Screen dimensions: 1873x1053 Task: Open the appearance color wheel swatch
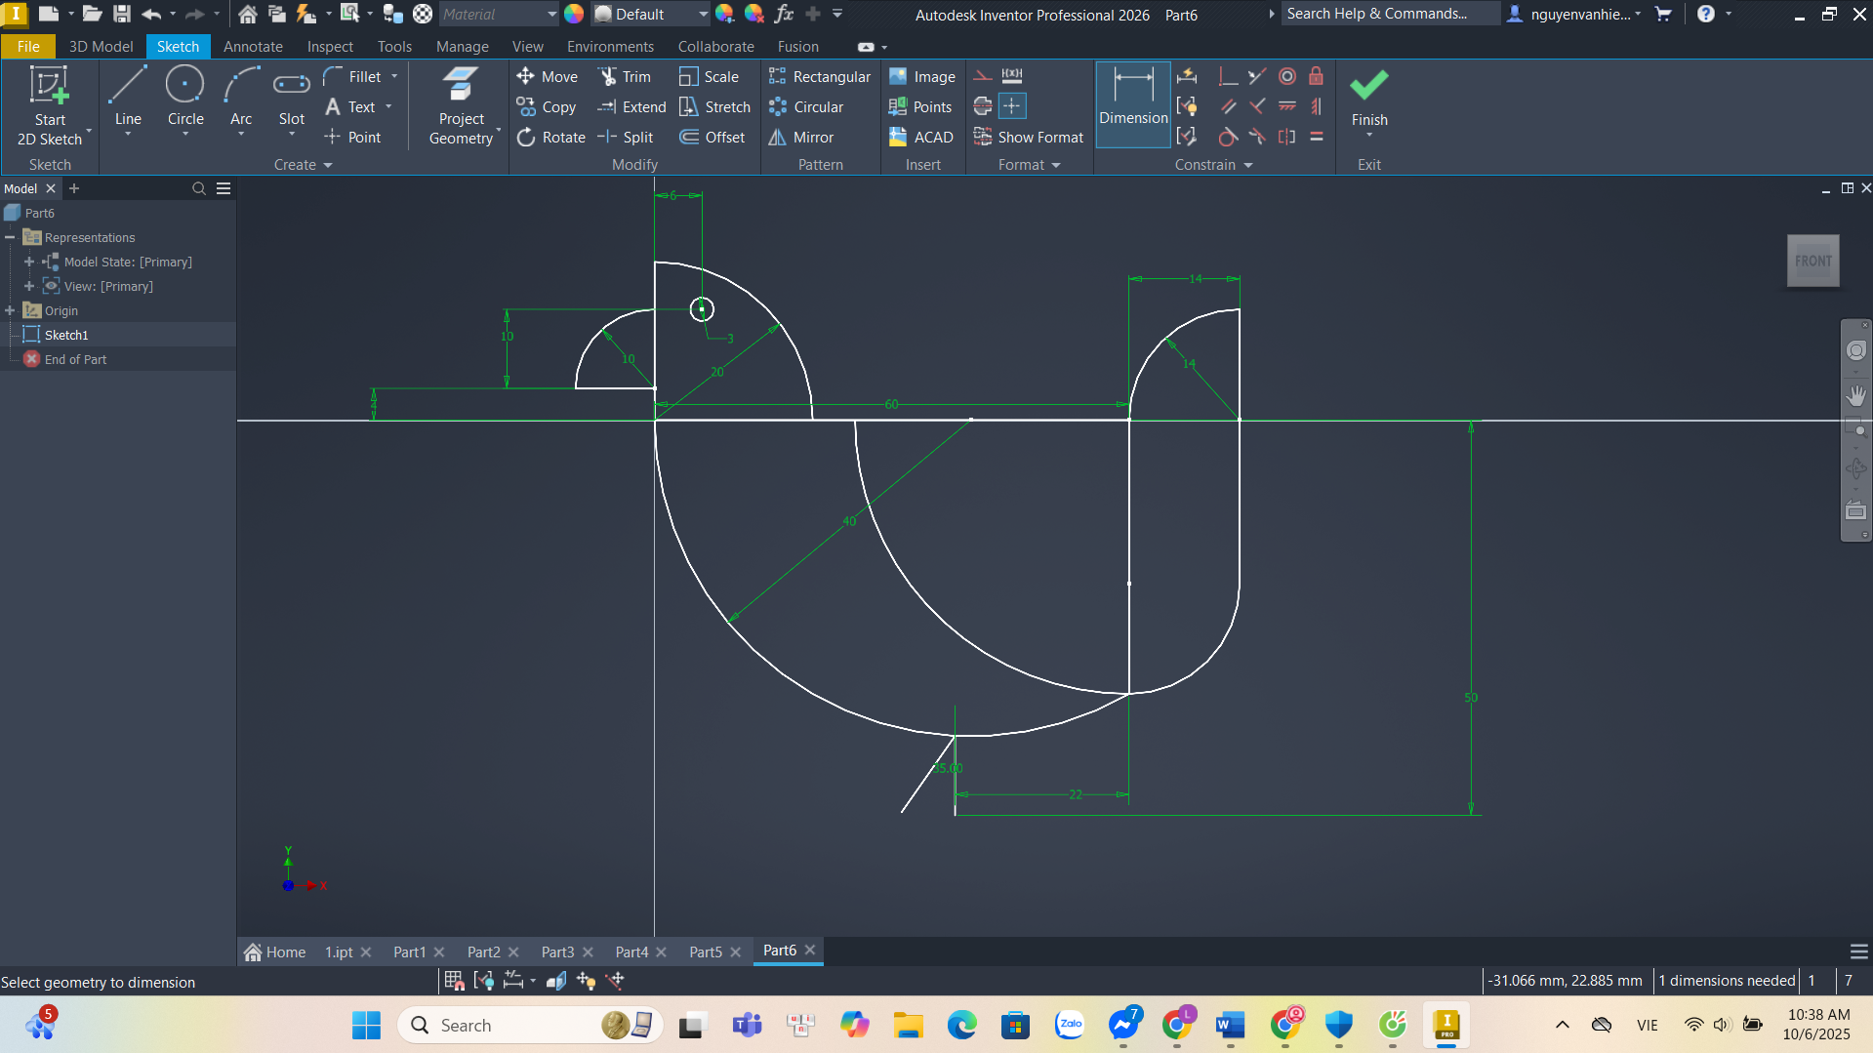574,15
